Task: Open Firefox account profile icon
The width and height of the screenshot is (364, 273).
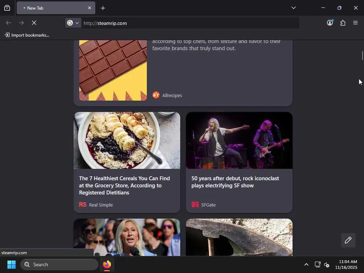Action: pyautogui.click(x=330, y=23)
